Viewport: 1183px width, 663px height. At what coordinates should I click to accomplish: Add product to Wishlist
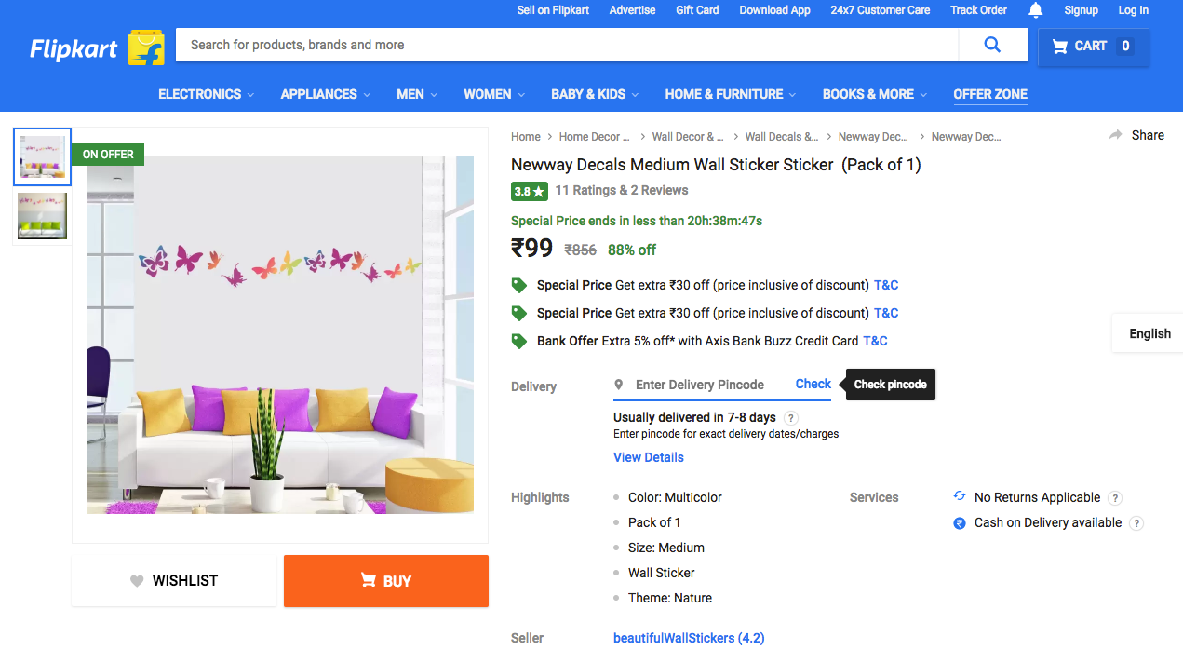pos(174,581)
